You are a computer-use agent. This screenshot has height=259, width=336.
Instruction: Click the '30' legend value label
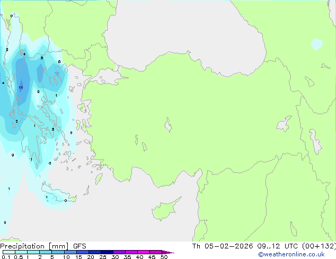point(115,257)
